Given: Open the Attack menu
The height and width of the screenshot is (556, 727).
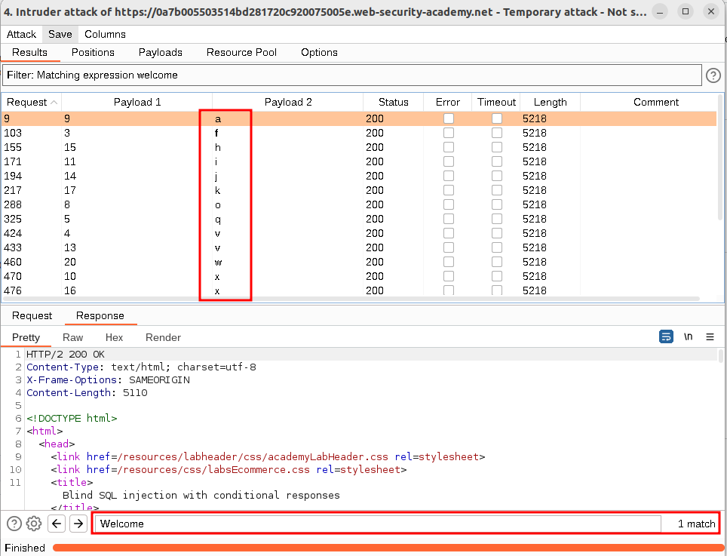Looking at the screenshot, I should [x=21, y=34].
